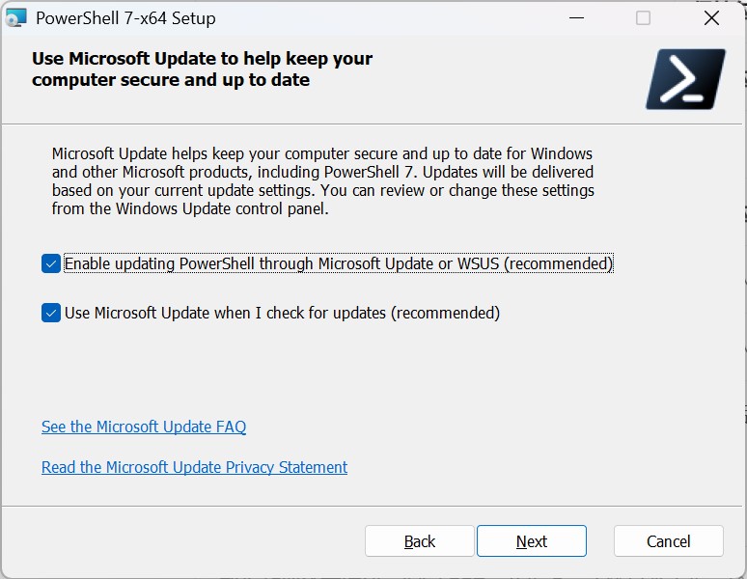Open the See the Microsoft Update FAQ link
This screenshot has height=579, width=747.
coord(144,427)
